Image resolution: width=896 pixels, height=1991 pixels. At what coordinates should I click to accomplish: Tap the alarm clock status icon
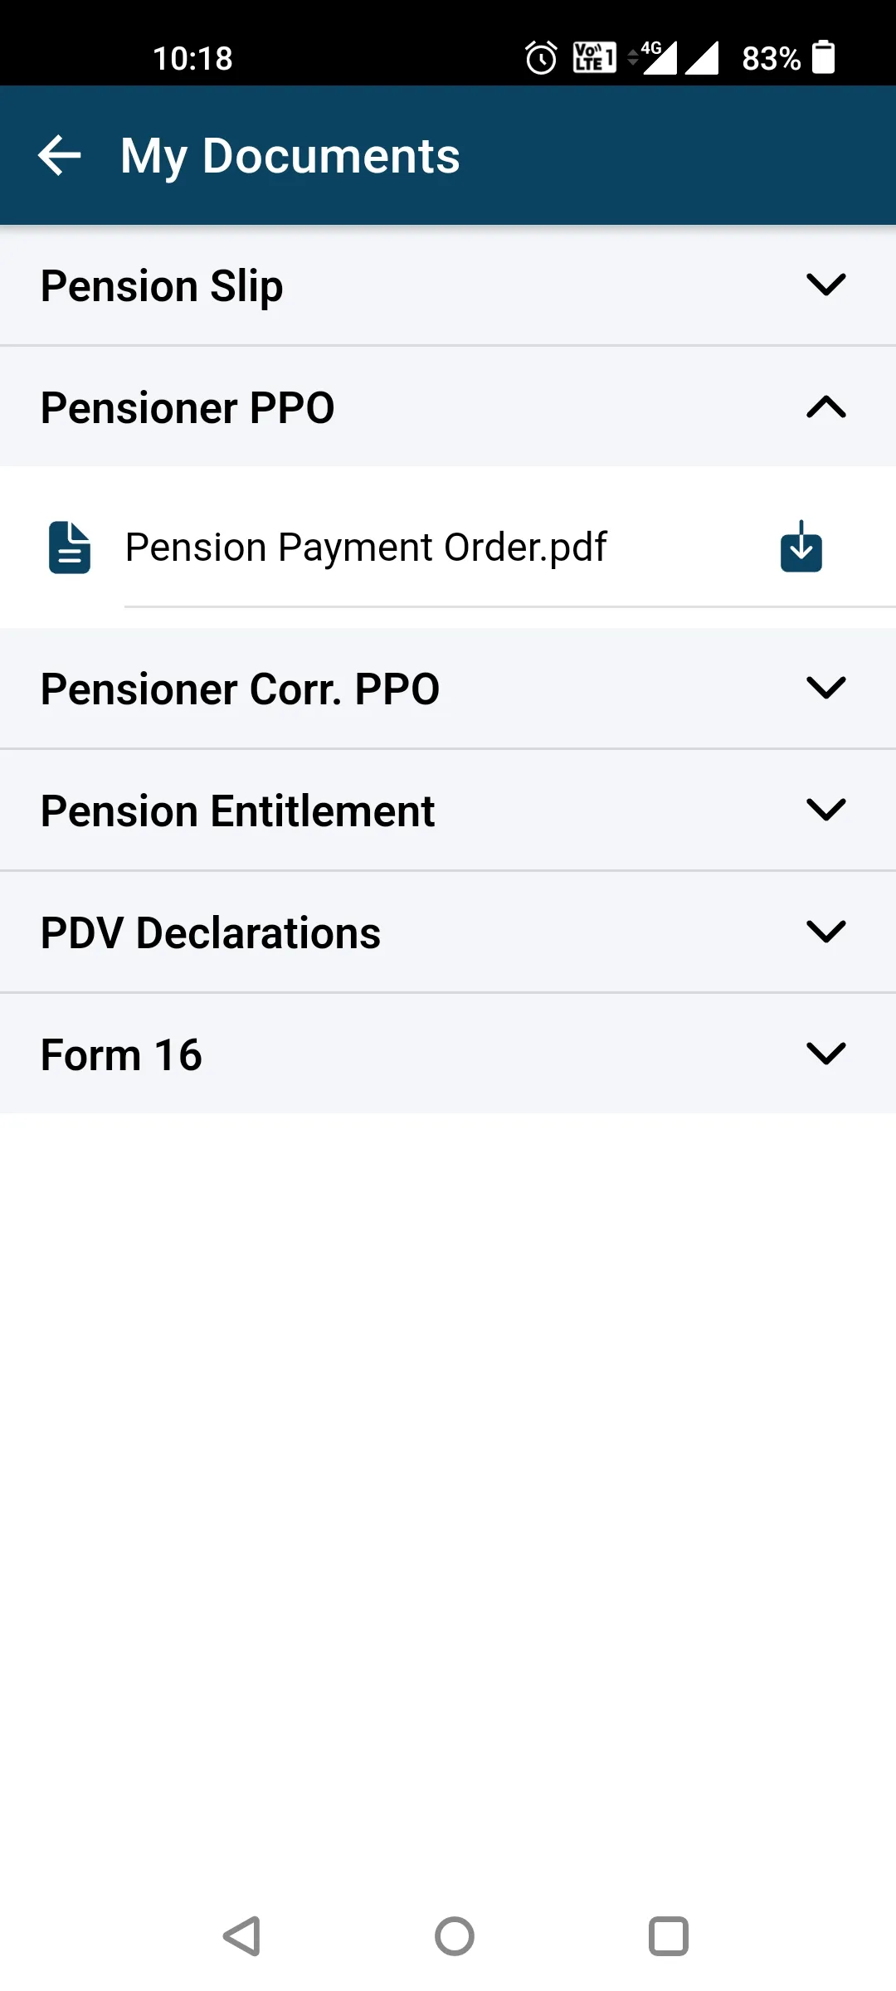tap(541, 58)
